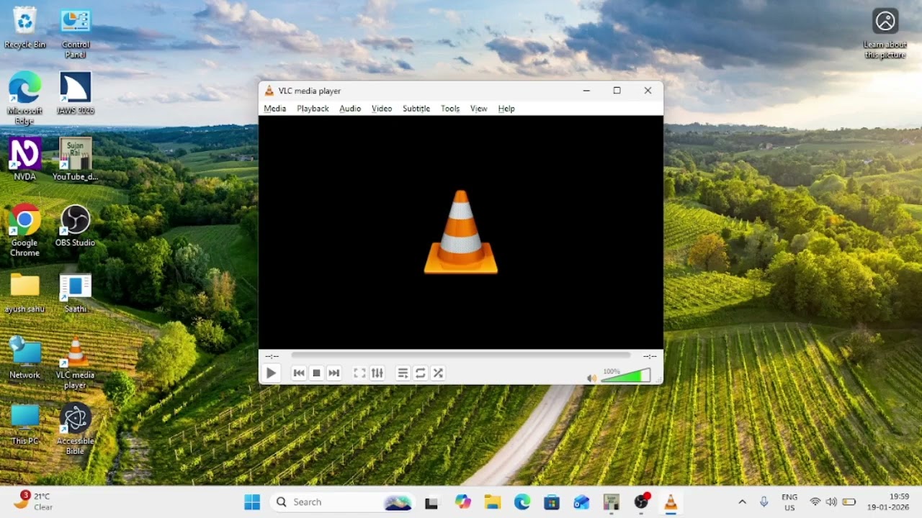Select the Accessible Bible desktop shortcut
922x518 pixels.
click(76, 429)
